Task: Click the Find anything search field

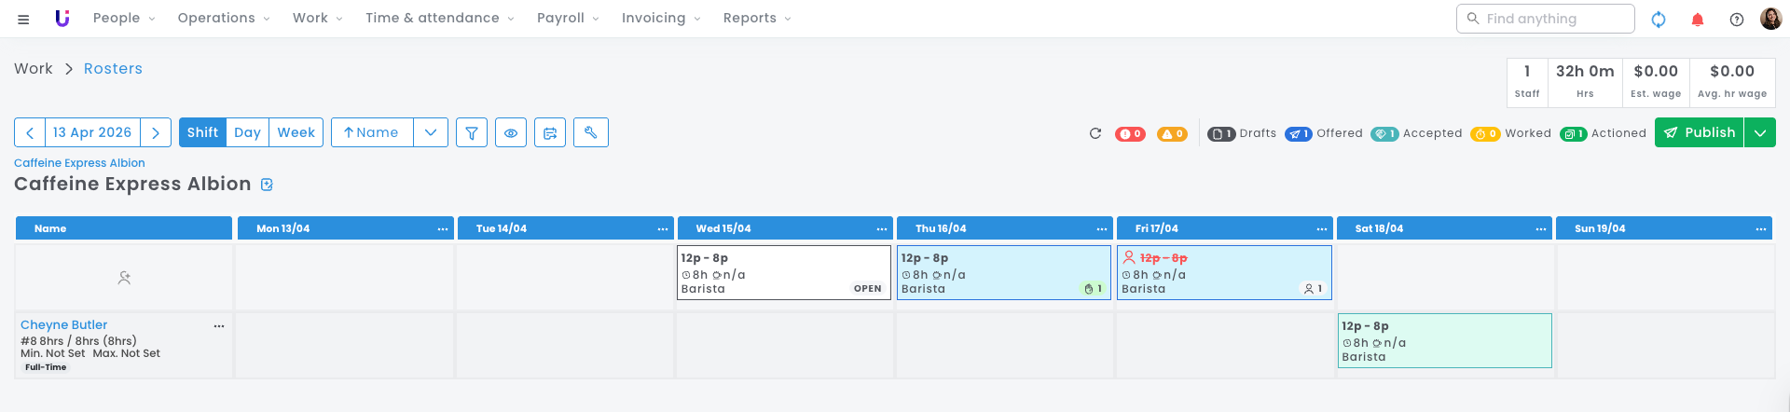Action: coord(1553,19)
